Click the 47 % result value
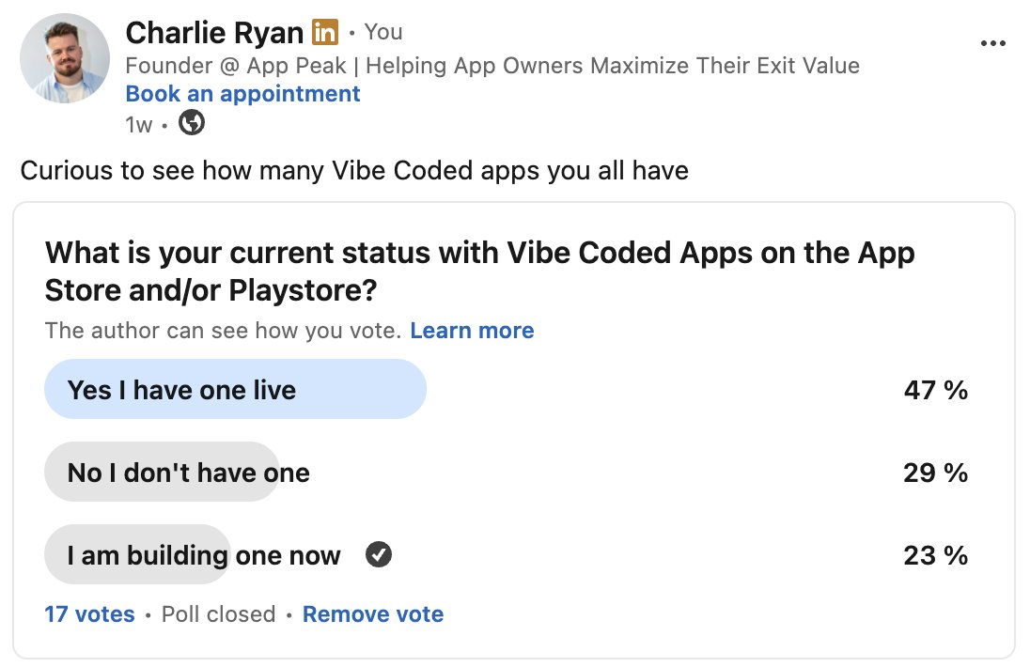The image size is (1030, 667). point(935,390)
